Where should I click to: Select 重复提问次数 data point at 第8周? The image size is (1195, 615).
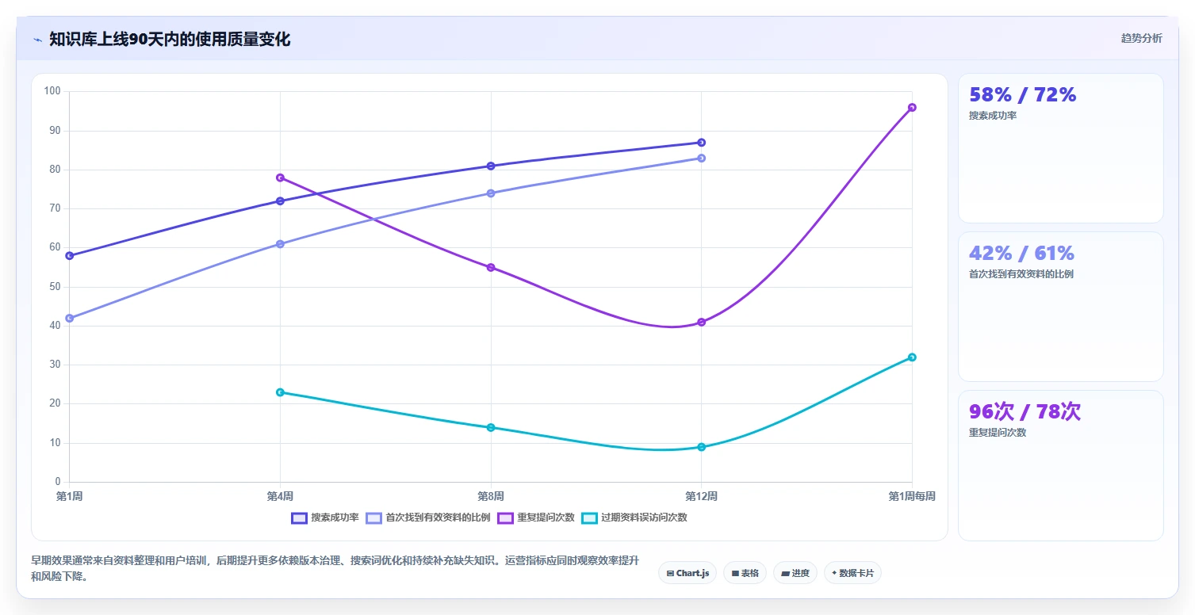(x=491, y=268)
